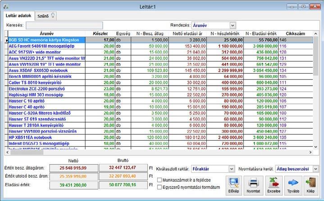Click the N - készletérték column header
The height and width of the screenshot is (201, 324).
(225, 34)
